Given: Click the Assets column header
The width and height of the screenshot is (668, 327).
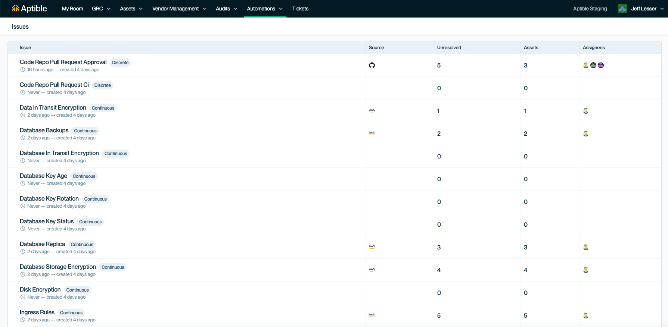Looking at the screenshot, I should (531, 48).
